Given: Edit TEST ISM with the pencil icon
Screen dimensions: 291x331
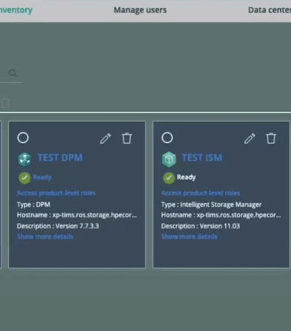Looking at the screenshot, I should pos(250,138).
